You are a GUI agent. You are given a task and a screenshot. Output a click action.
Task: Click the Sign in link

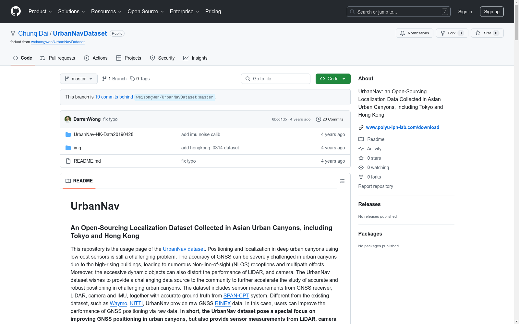pos(465,12)
